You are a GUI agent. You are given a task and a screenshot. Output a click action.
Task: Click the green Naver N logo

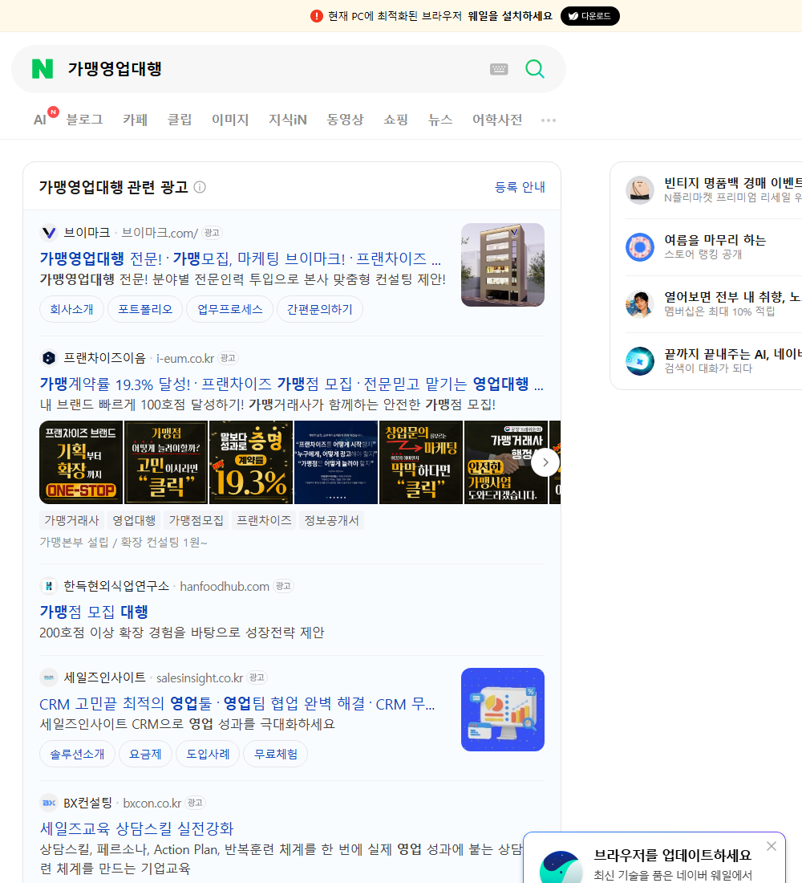pyautogui.click(x=43, y=69)
